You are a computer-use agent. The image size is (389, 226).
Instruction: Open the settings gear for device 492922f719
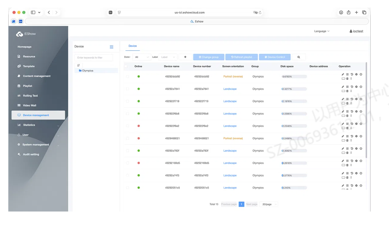point(356,99)
